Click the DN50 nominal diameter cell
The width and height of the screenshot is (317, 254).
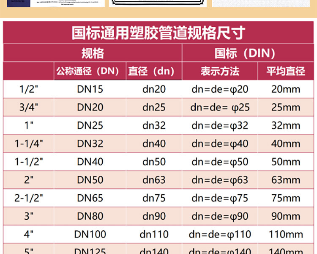point(90,180)
